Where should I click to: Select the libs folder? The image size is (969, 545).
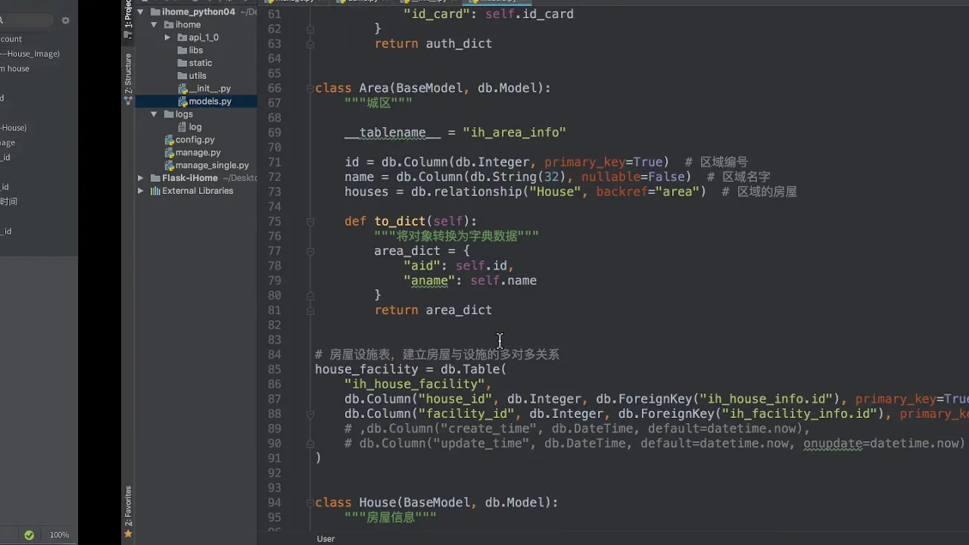[196, 50]
